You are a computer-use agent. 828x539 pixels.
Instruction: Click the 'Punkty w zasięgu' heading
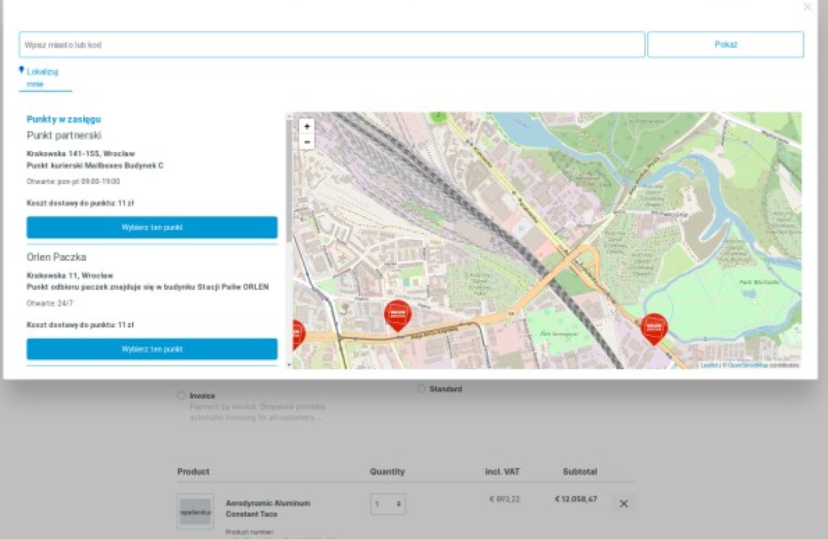(64, 119)
